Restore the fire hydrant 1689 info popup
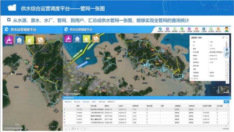Image resolution: width=234 pixels, height=132 pixels. 223,37
